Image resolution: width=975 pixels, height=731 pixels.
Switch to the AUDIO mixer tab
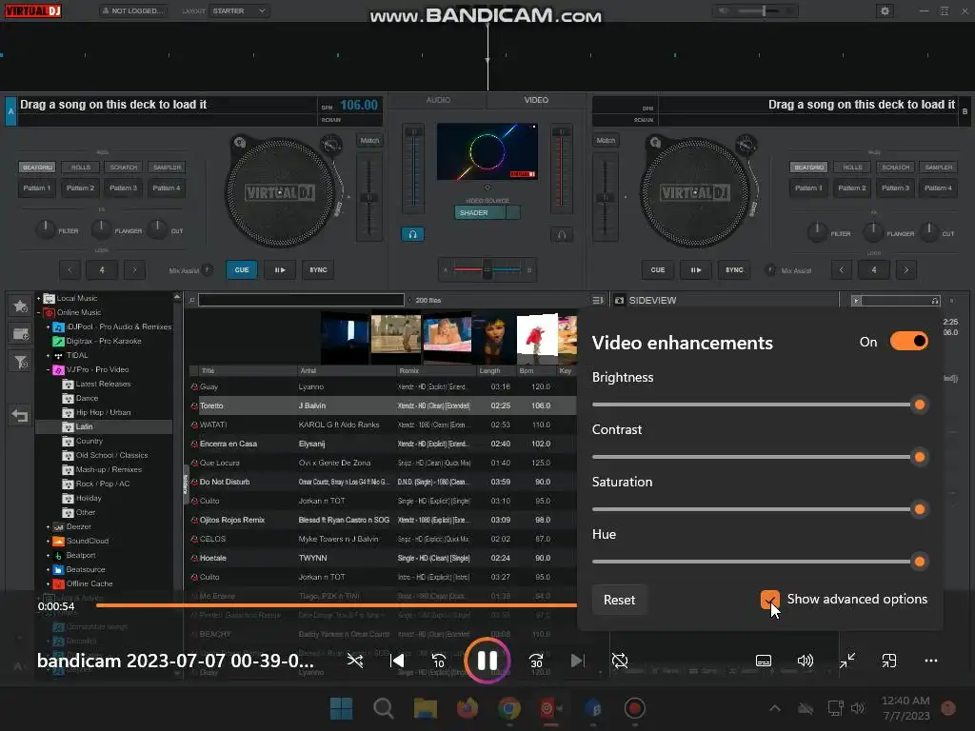(x=438, y=99)
